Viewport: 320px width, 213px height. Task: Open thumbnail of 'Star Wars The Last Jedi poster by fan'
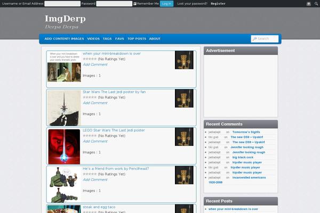point(64,108)
